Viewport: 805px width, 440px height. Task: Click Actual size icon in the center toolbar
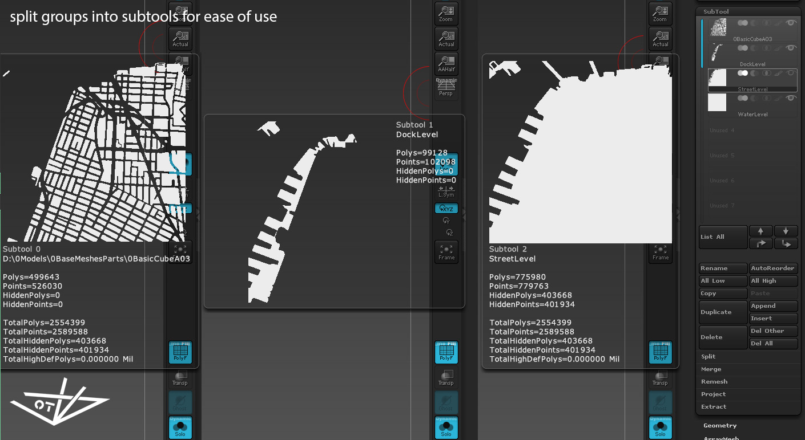click(x=446, y=38)
